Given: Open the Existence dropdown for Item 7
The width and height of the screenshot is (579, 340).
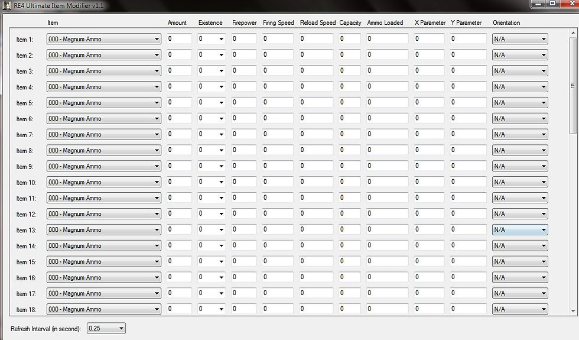Looking at the screenshot, I should [x=212, y=134].
